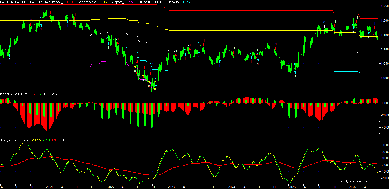Click the red Resistance_i value 1.2079
The width and height of the screenshot is (389, 189).
pos(71,2)
